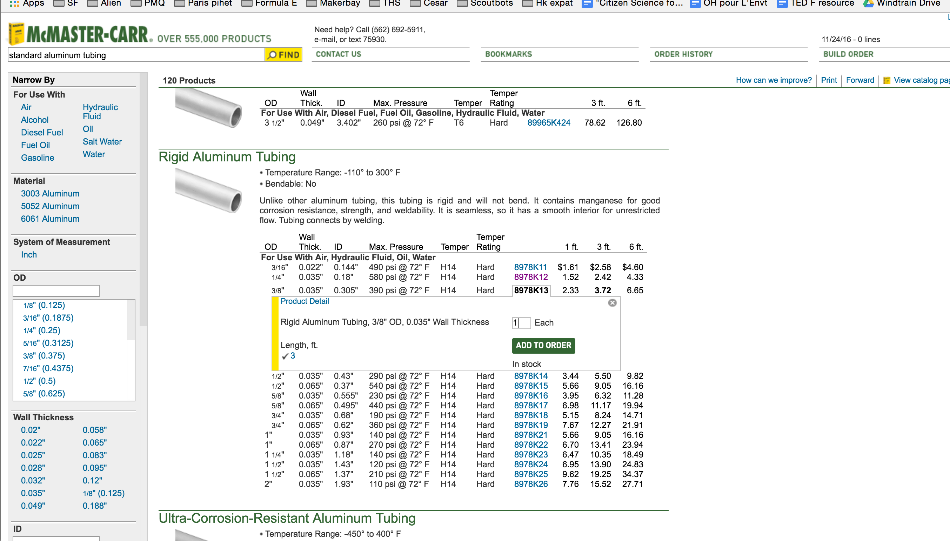This screenshot has height=541, width=950.
Task: Filter by Diesel Fuel use
Action: point(42,133)
